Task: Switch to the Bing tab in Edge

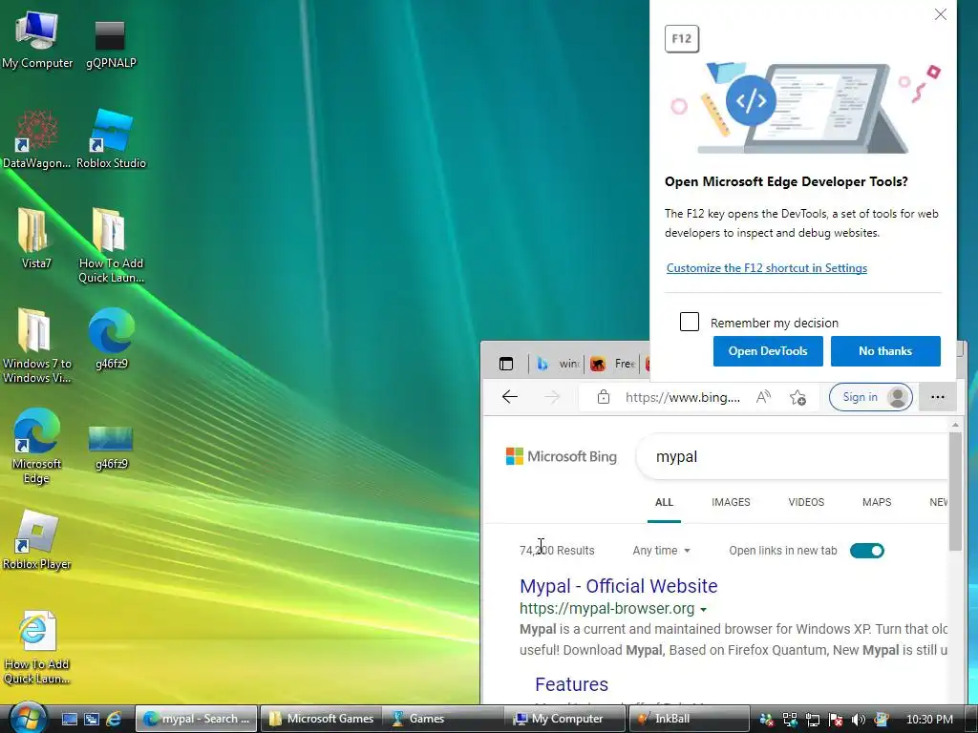Action: tap(557, 364)
